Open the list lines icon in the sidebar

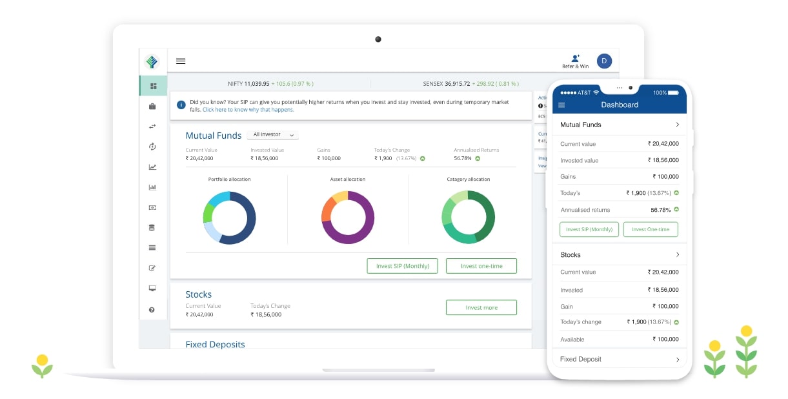[x=153, y=248]
